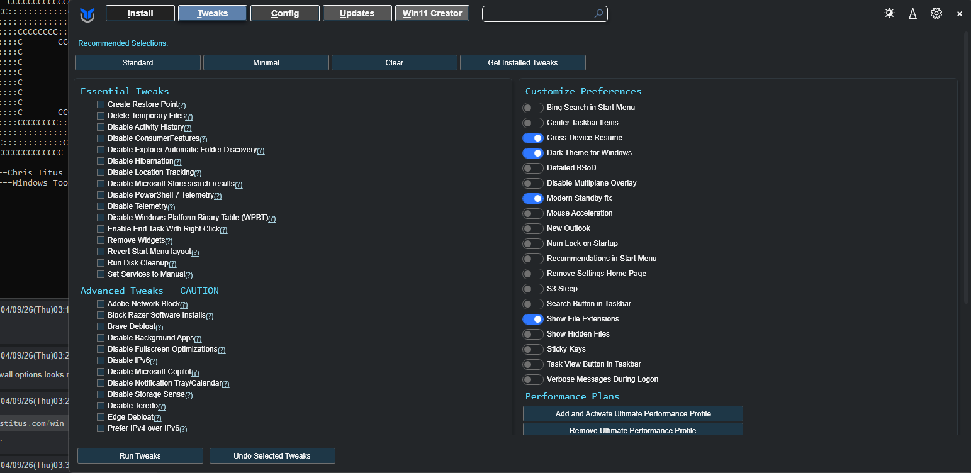Click the Run Tweaks button
Viewport: 971px width, 473px height.
(140, 456)
